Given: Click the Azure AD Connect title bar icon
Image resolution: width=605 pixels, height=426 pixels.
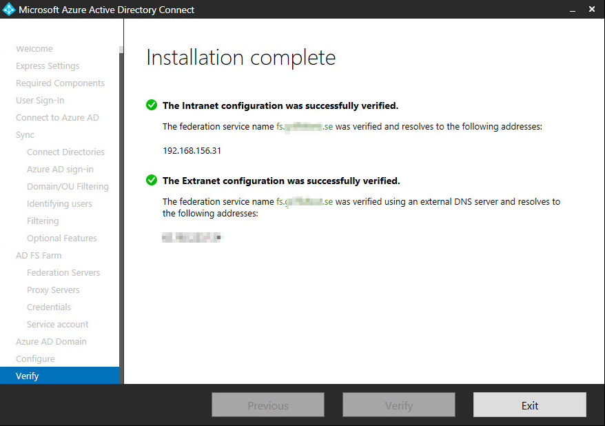Looking at the screenshot, I should tap(9, 10).
